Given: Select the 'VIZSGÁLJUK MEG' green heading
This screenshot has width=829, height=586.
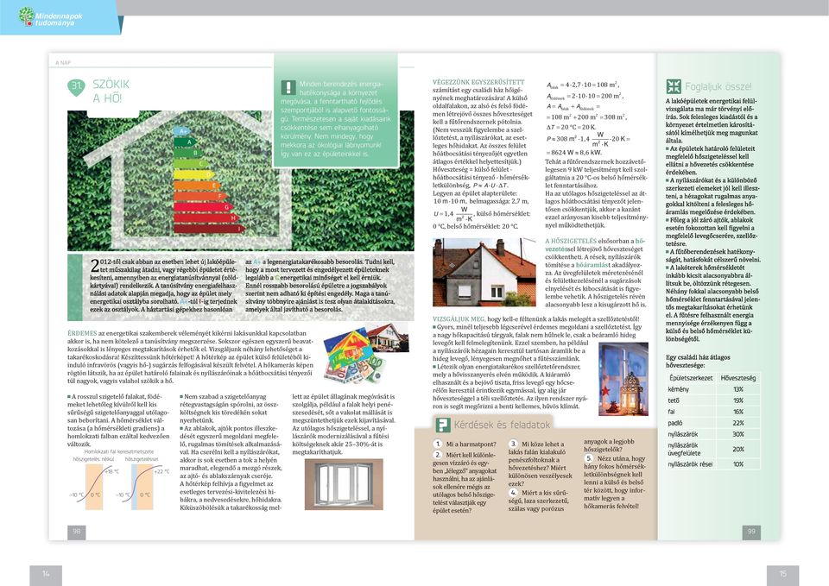Looking at the screenshot, I should [x=459, y=319].
